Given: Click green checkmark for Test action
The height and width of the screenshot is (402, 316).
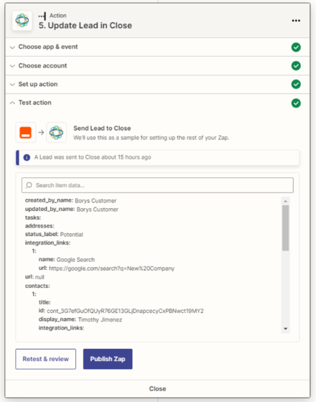Looking at the screenshot, I should (296, 103).
